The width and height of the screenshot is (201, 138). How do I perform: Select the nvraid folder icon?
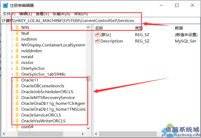point(17,57)
